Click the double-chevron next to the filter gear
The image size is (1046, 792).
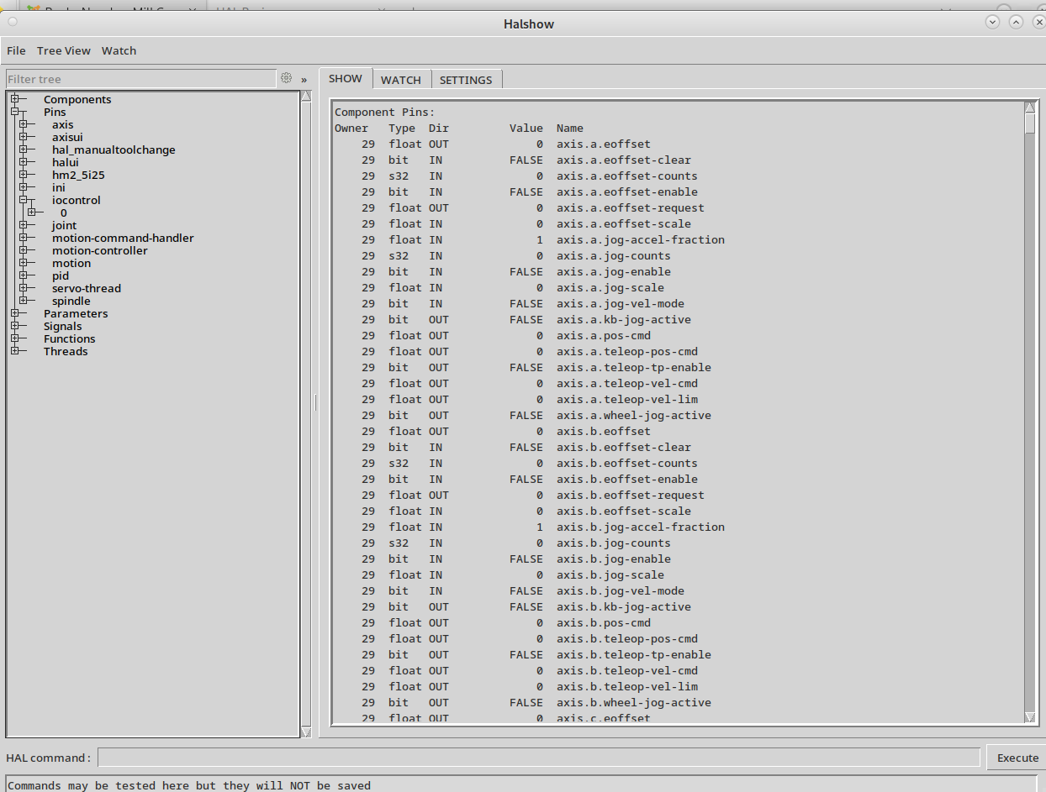[x=304, y=80]
